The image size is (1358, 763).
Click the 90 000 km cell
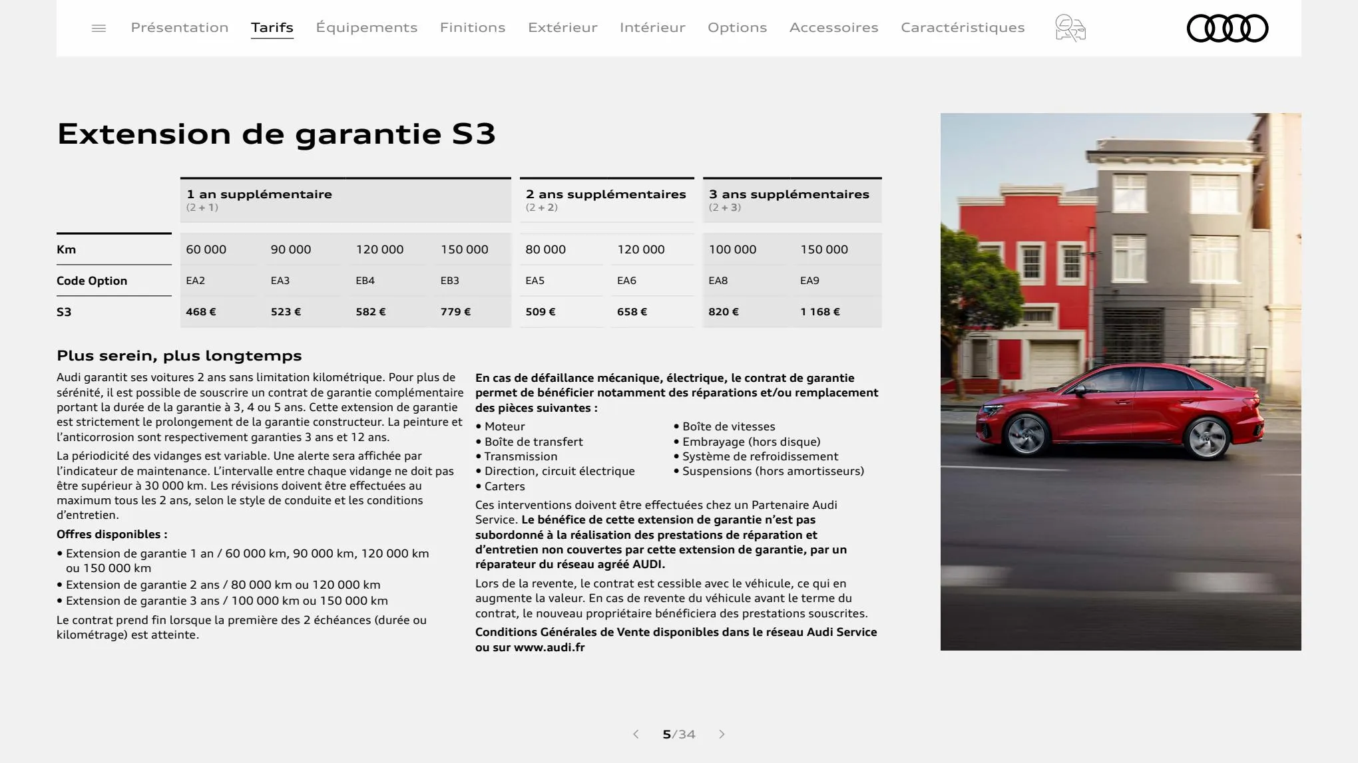pyautogui.click(x=291, y=249)
